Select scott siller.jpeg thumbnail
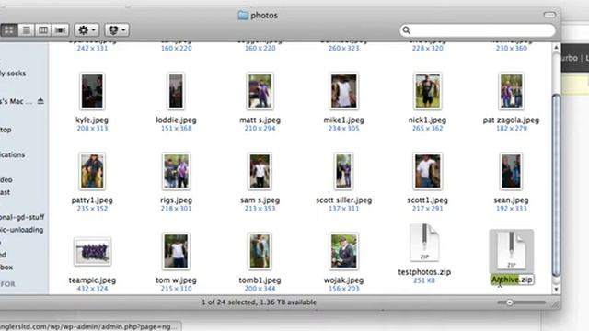Screen dimensions: 589x331 pos(343,171)
